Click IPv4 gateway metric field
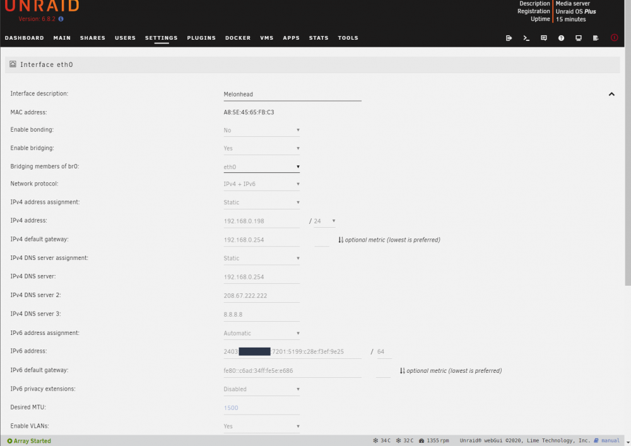The height and width of the screenshot is (446, 631). click(x=322, y=240)
